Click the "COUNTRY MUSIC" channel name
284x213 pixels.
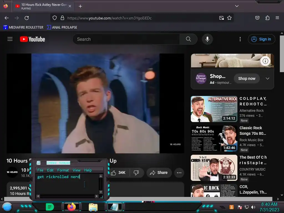pos(252,169)
